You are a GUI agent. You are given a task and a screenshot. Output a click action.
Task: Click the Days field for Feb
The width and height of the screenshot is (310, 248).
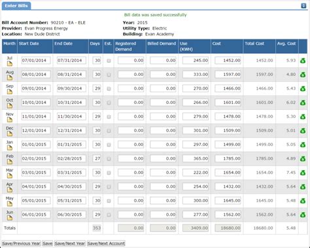pyautogui.click(x=97, y=158)
